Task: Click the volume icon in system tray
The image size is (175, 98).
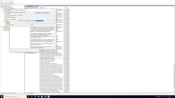Action: click(161, 97)
